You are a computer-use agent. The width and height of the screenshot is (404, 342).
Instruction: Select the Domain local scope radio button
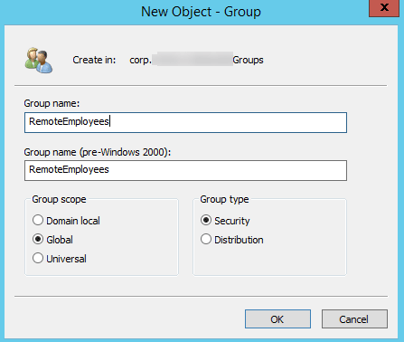(38, 220)
